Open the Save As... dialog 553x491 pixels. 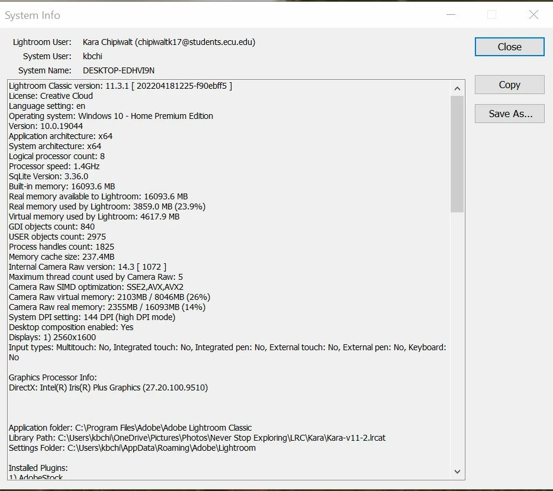point(509,114)
